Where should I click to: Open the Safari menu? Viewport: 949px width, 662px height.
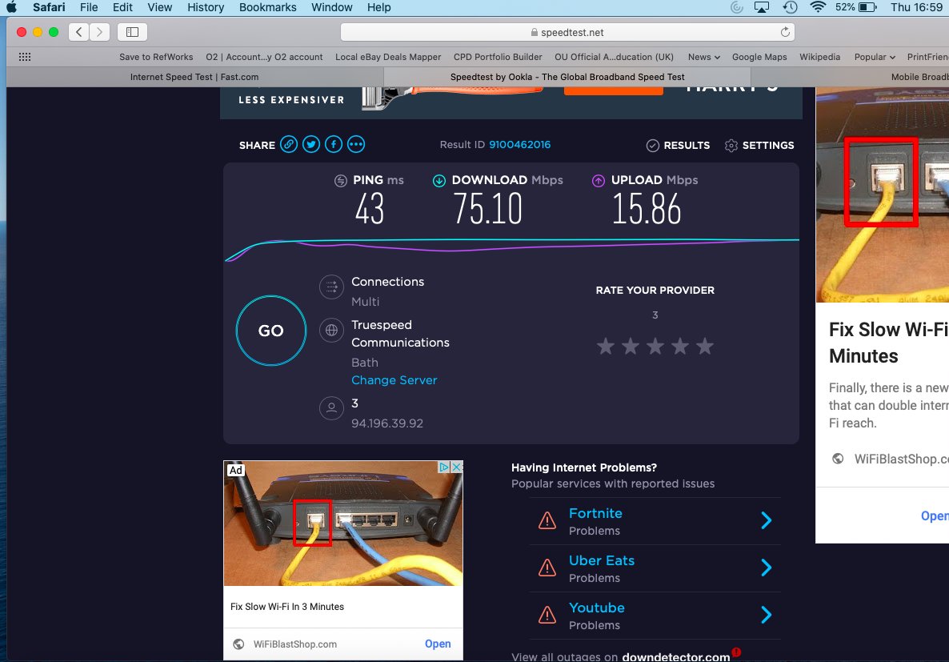pyautogui.click(x=49, y=7)
